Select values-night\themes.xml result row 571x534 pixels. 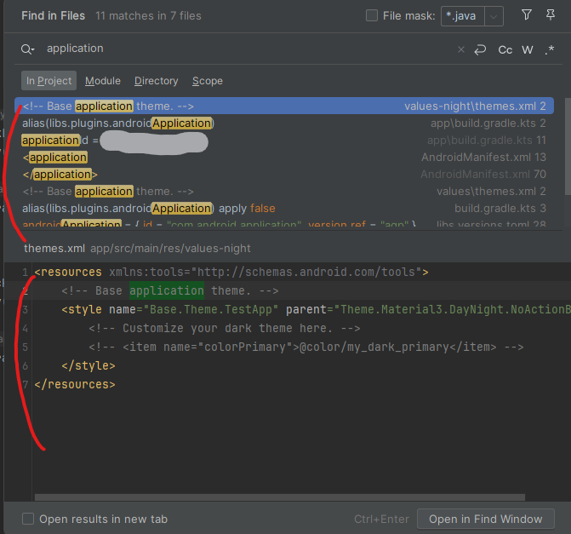[x=284, y=106]
